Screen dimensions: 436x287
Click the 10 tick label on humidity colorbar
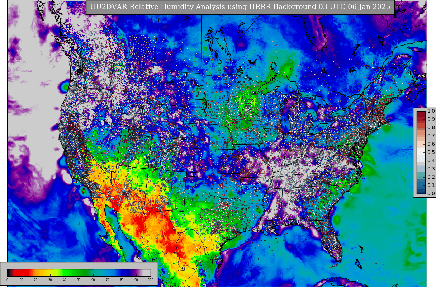pyautogui.click(x=22, y=280)
